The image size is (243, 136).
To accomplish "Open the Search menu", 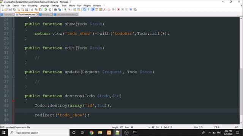I will coord(16,6).
